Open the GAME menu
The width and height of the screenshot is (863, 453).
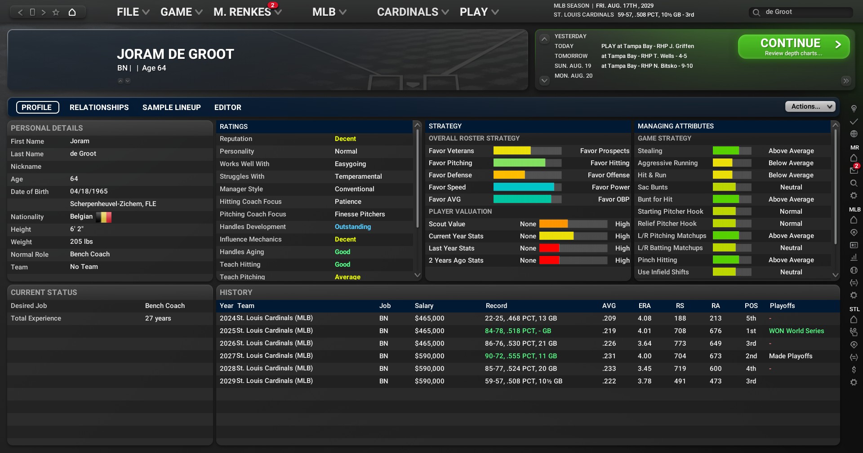coord(182,12)
